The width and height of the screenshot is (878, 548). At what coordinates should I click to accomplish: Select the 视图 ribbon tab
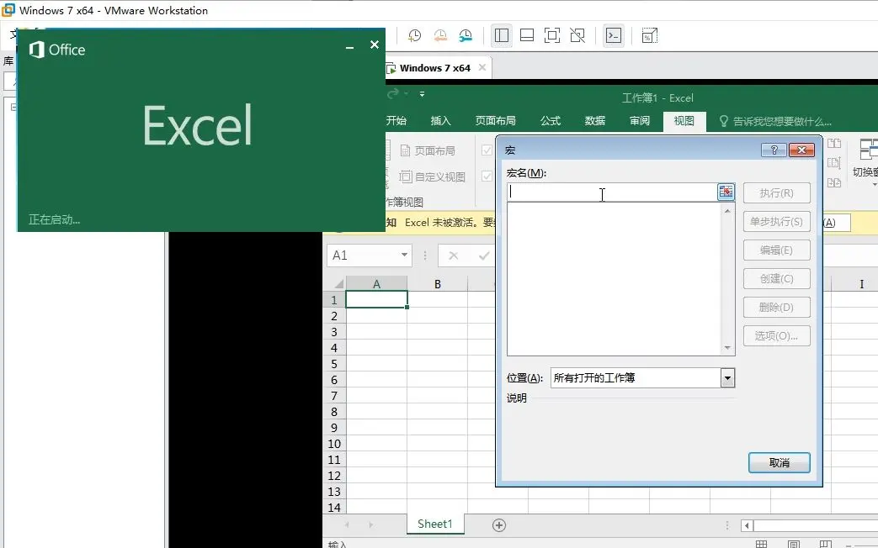684,121
